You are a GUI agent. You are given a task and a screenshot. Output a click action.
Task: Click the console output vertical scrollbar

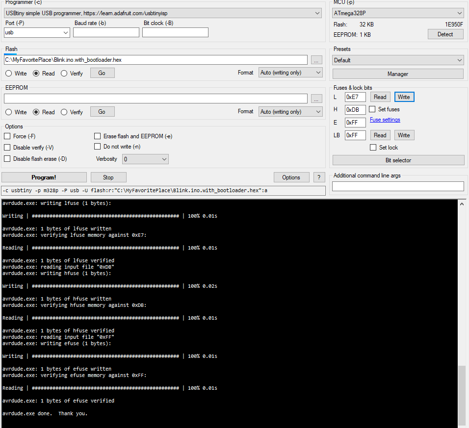(x=462, y=395)
